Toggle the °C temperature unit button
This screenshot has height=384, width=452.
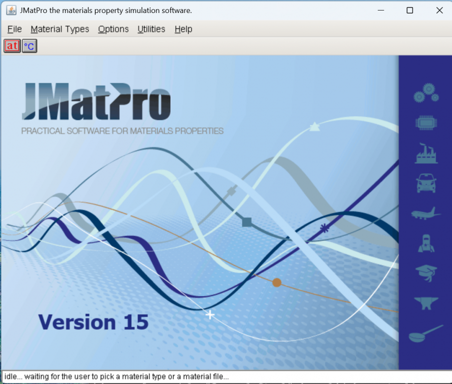click(x=30, y=46)
